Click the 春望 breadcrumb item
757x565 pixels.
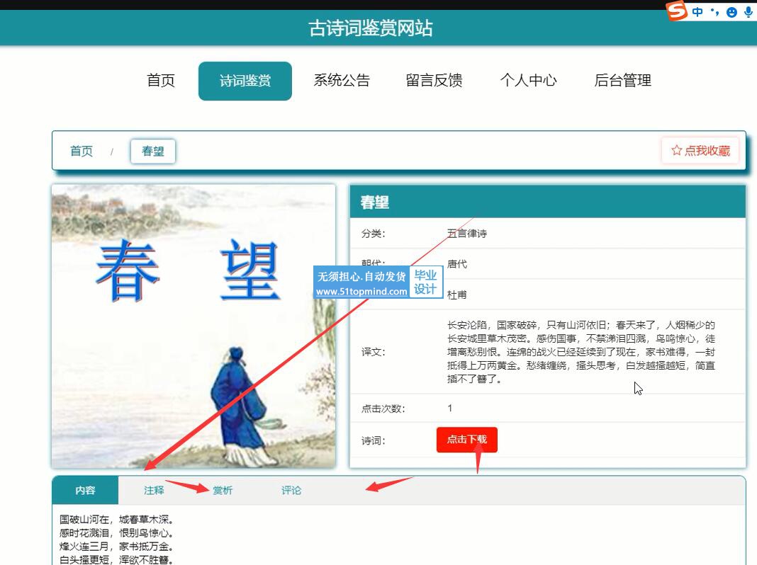pos(153,152)
